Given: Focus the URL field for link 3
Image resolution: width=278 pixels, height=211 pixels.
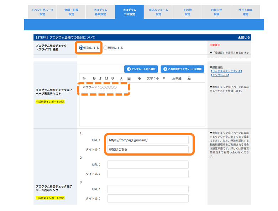Looking at the screenshot, I should (148, 189).
